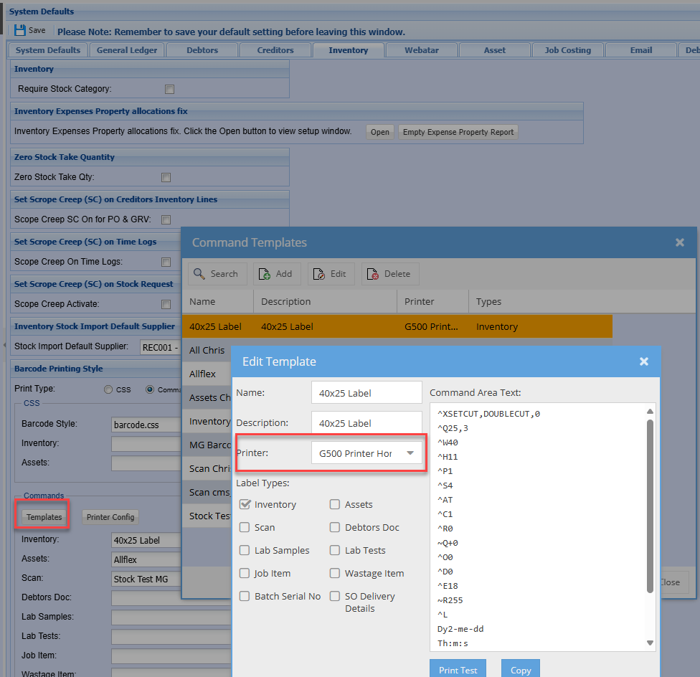
Task: Switch to the General Ledger tab
Action: 127,50
